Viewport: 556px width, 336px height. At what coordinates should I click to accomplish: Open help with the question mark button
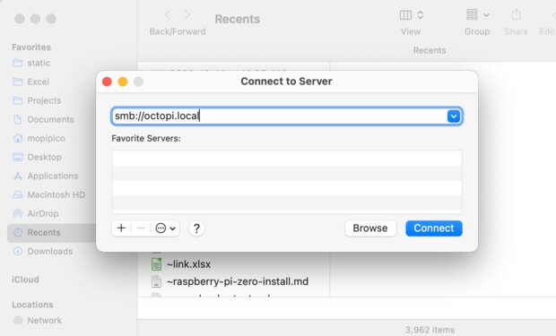pos(196,228)
